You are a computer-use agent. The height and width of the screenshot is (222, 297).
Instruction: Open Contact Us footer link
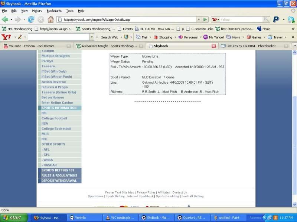[x=180, y=192]
